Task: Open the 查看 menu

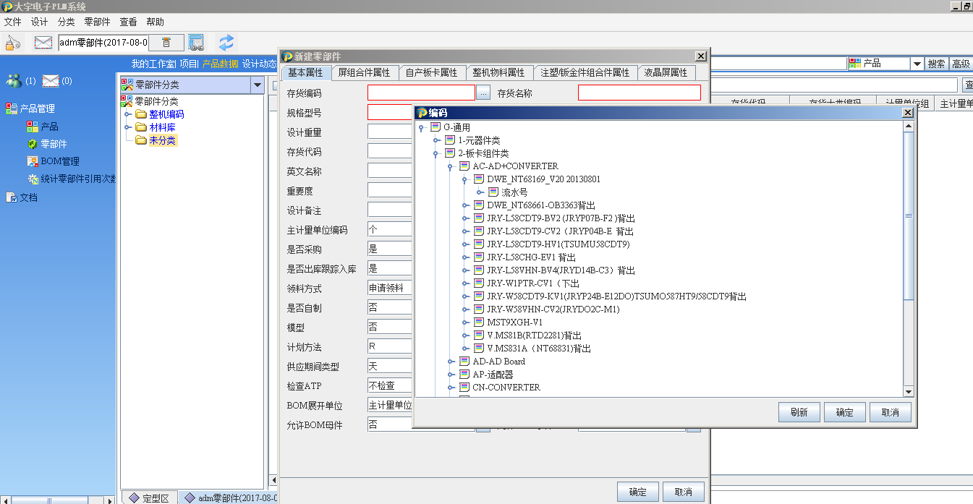Action: point(128,22)
